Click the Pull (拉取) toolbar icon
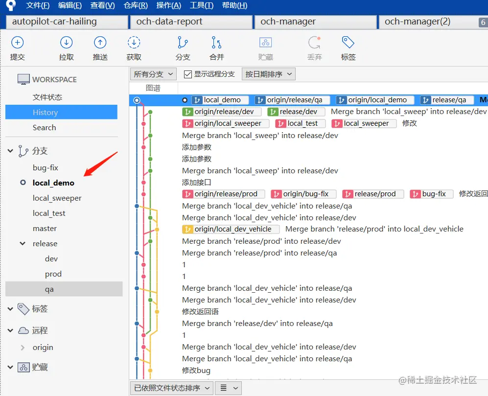 click(66, 43)
